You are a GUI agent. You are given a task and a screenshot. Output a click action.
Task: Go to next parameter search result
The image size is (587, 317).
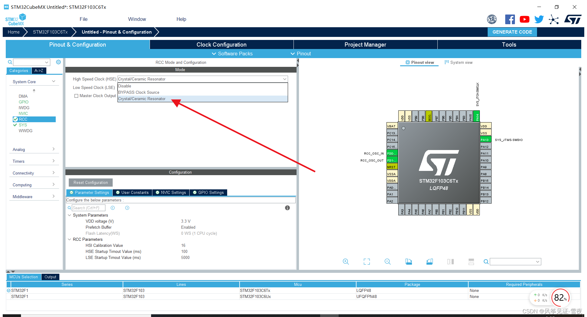point(127,208)
